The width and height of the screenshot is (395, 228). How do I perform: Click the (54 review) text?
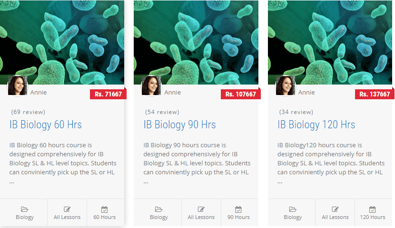(x=162, y=112)
